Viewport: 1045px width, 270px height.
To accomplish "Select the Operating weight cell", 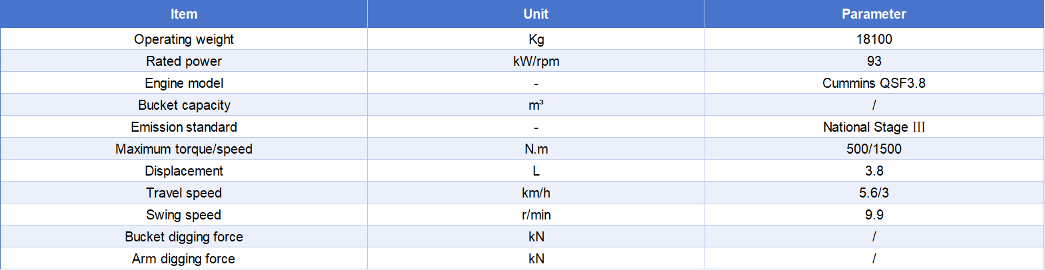I will (184, 39).
